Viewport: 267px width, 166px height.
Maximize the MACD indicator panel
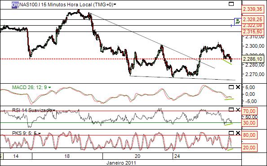(x=231, y=87)
